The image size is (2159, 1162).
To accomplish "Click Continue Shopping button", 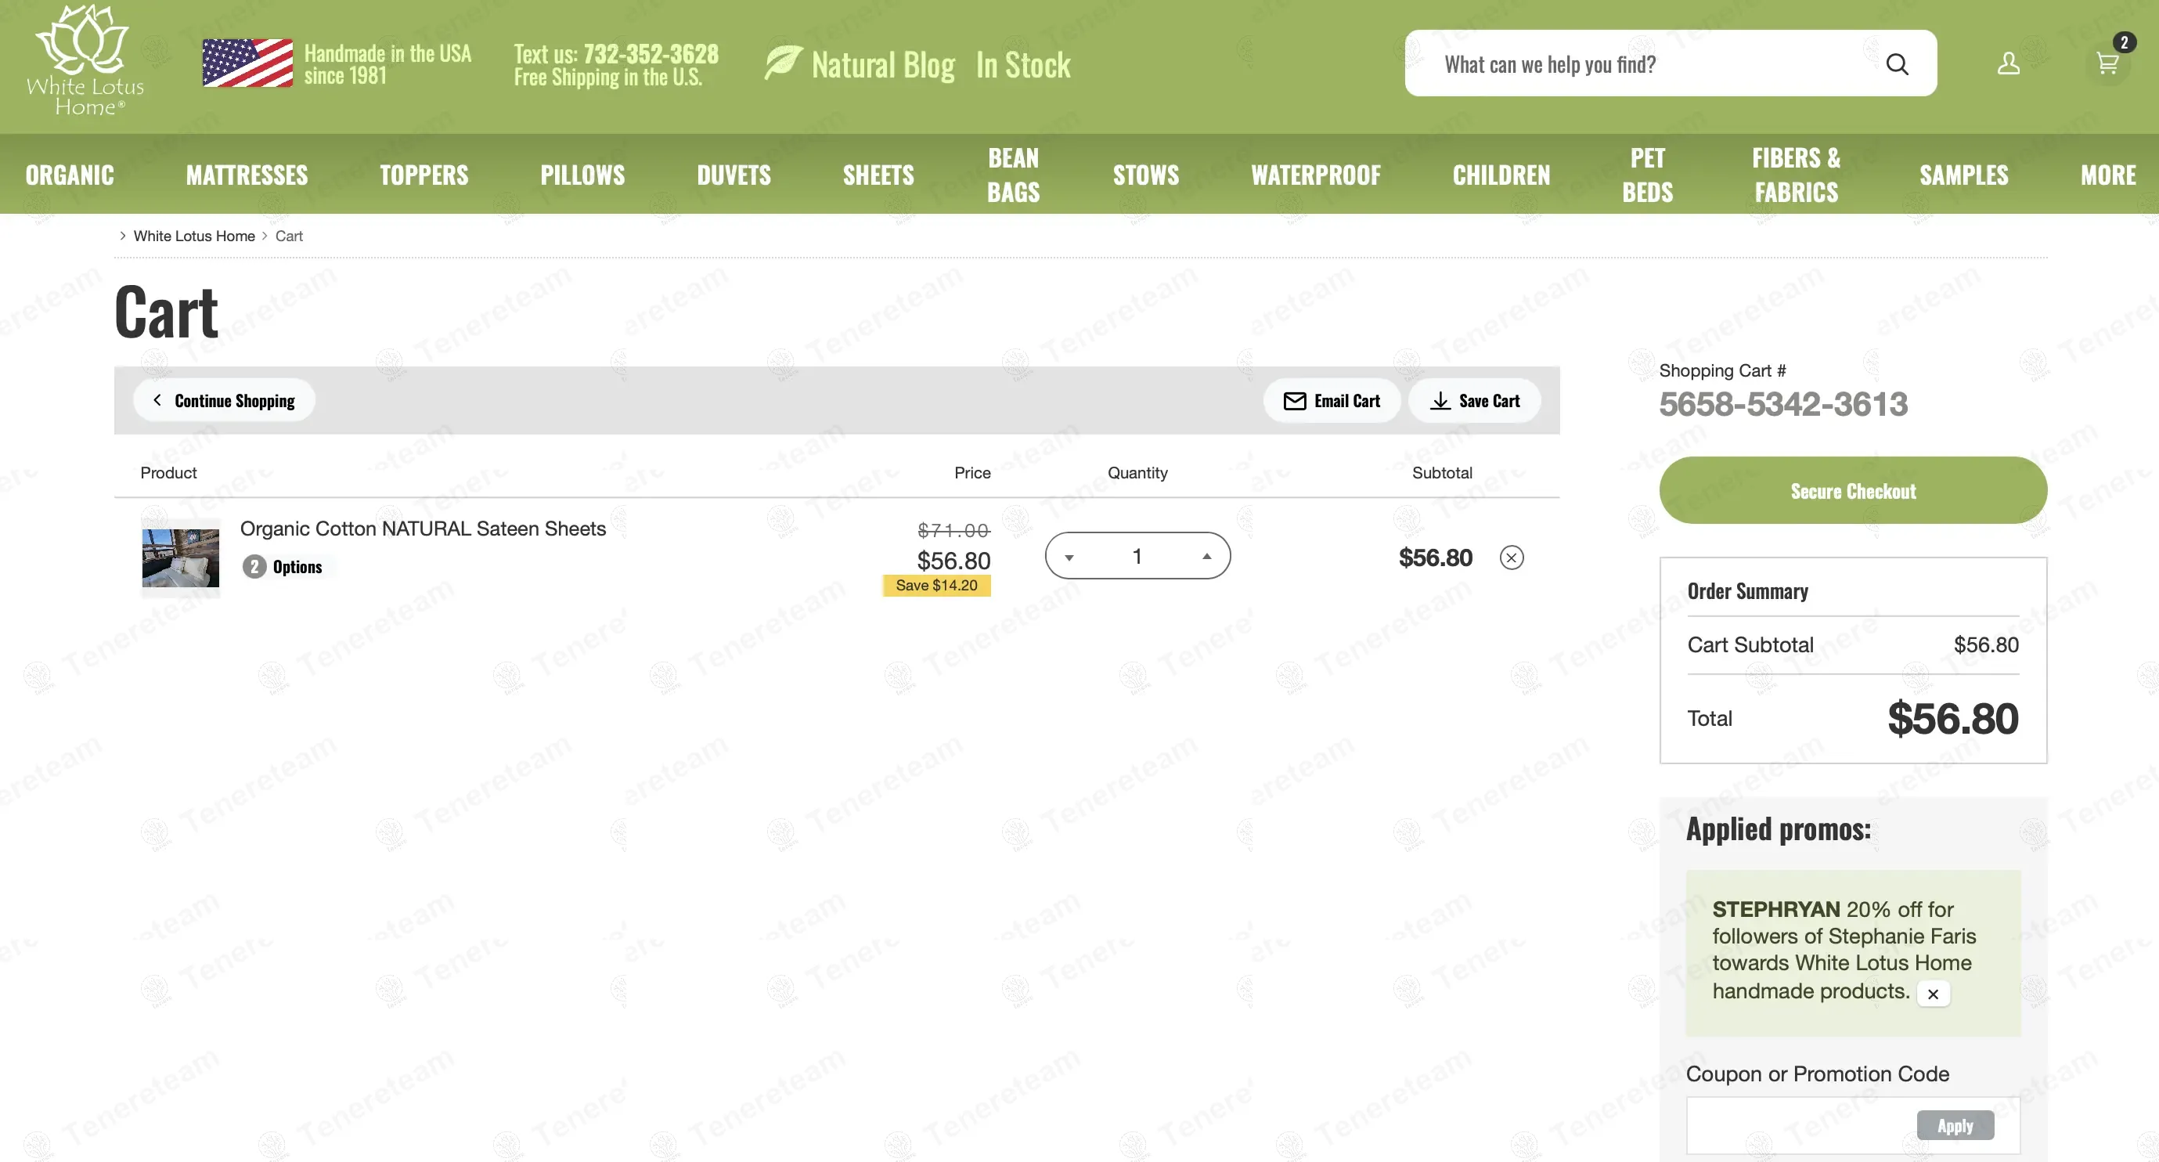I will coord(224,401).
